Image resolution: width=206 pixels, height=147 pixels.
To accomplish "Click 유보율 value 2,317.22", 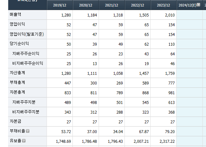I will coord(167,141).
